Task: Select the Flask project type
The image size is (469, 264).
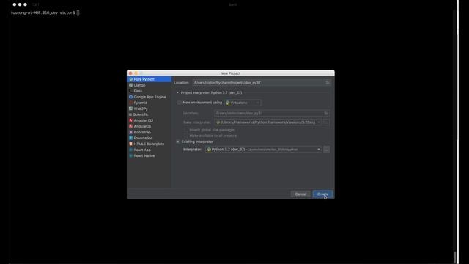Action: click(x=149, y=91)
